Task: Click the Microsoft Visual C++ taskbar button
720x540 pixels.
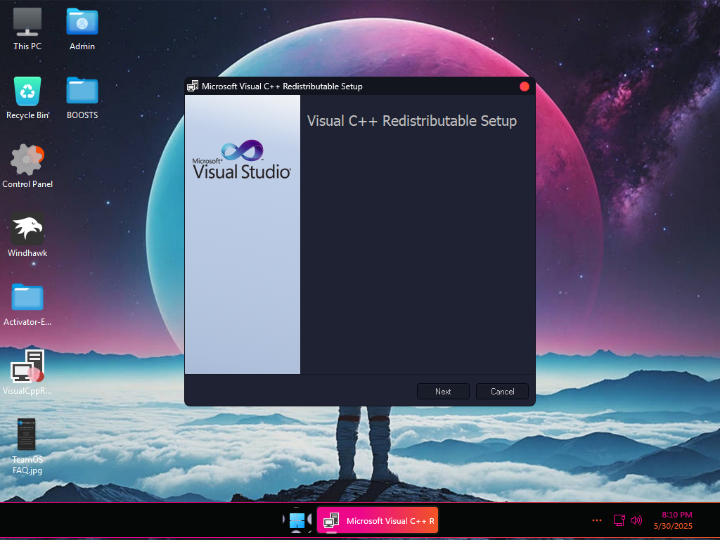Action: [x=378, y=520]
